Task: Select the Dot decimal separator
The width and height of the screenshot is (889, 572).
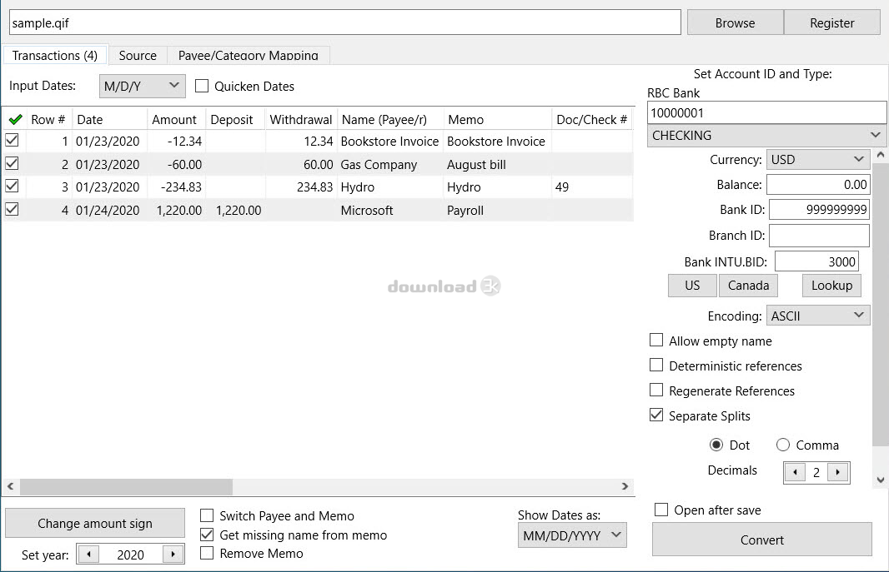Action: [716, 445]
